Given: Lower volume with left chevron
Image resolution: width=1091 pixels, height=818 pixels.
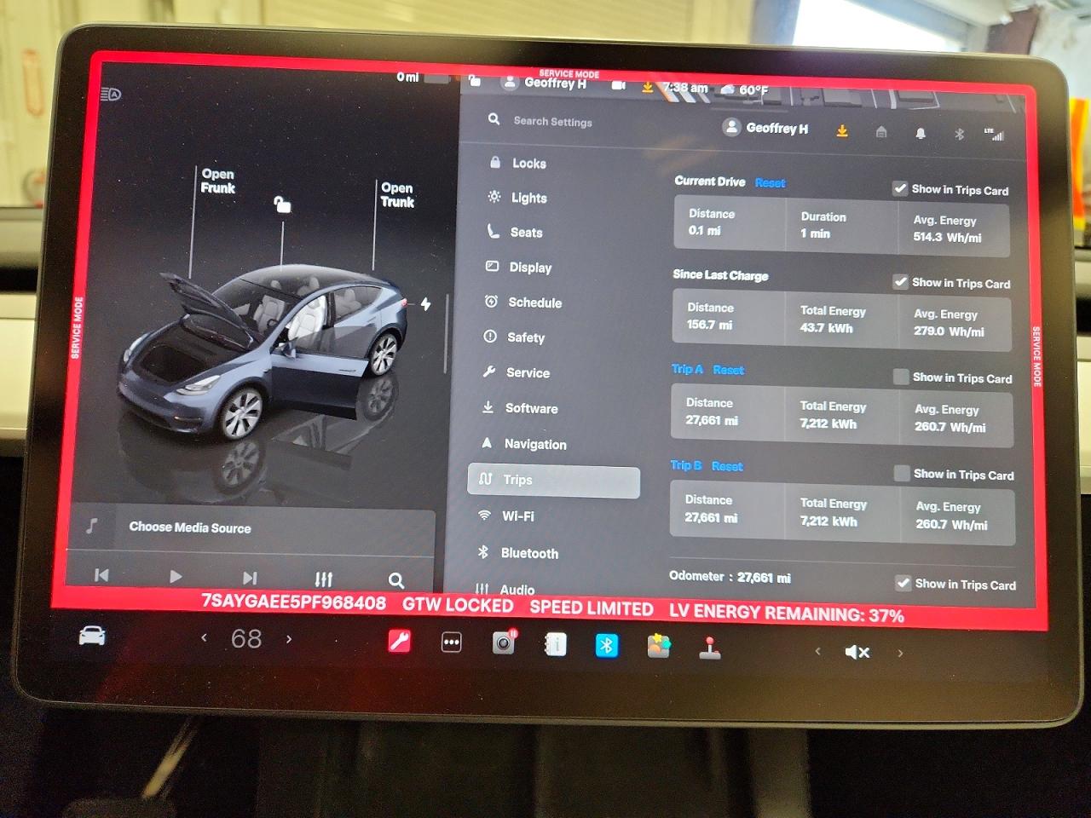Looking at the screenshot, I should coord(817,651).
